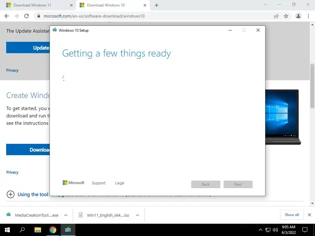
Task: Show hidden system tray icons
Action: click(x=260, y=230)
